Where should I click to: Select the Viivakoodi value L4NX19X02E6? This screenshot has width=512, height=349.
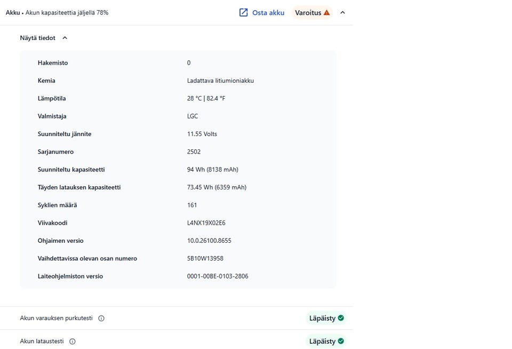click(x=206, y=223)
